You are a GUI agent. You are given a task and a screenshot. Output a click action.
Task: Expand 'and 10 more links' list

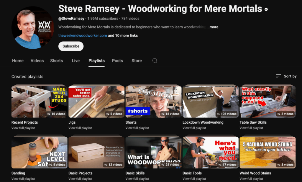pos(123,35)
